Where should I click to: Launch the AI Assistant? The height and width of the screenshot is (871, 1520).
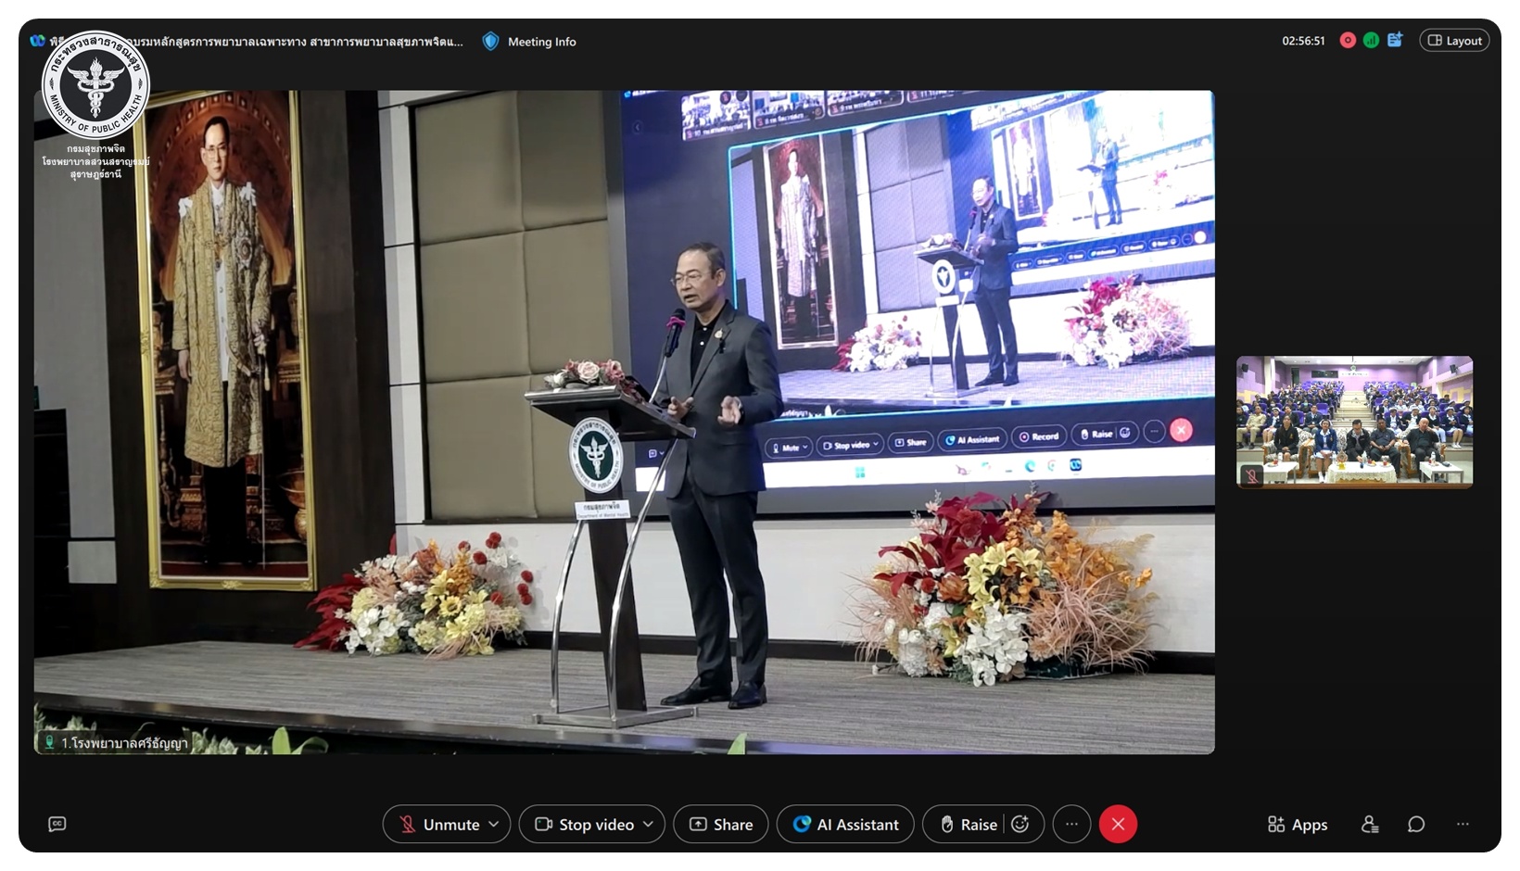(x=844, y=824)
